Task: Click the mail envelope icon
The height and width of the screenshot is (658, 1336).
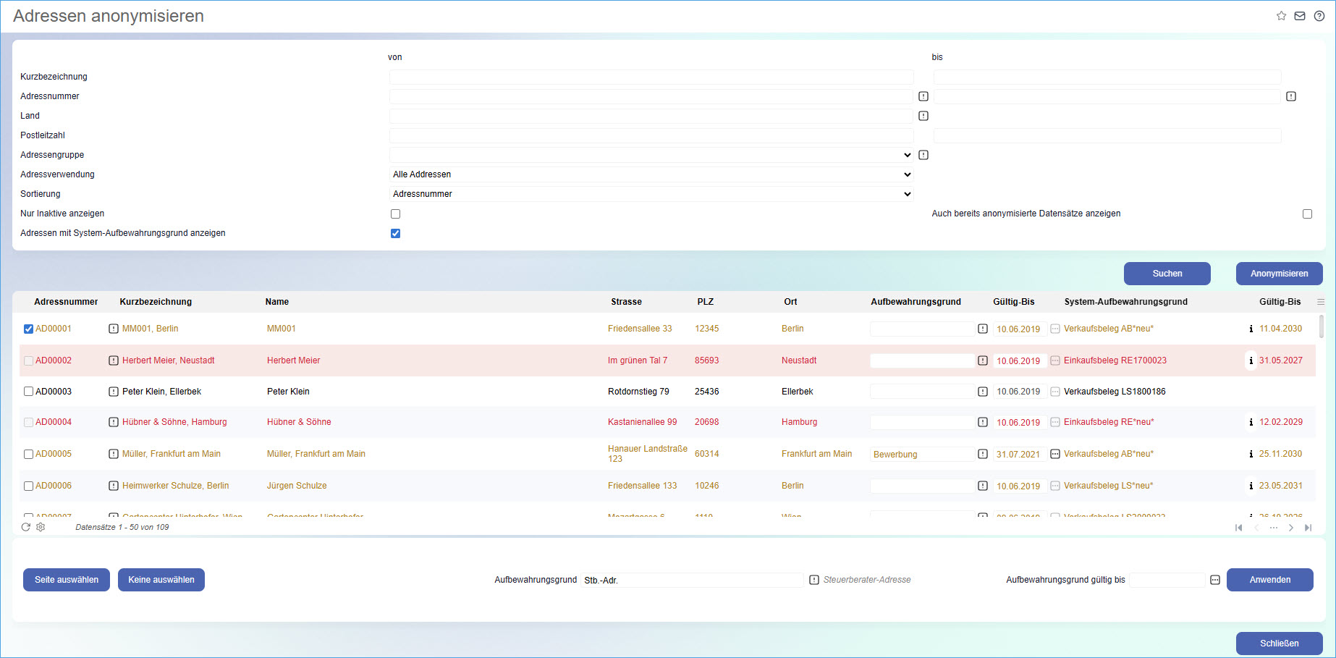Action: [x=1300, y=16]
